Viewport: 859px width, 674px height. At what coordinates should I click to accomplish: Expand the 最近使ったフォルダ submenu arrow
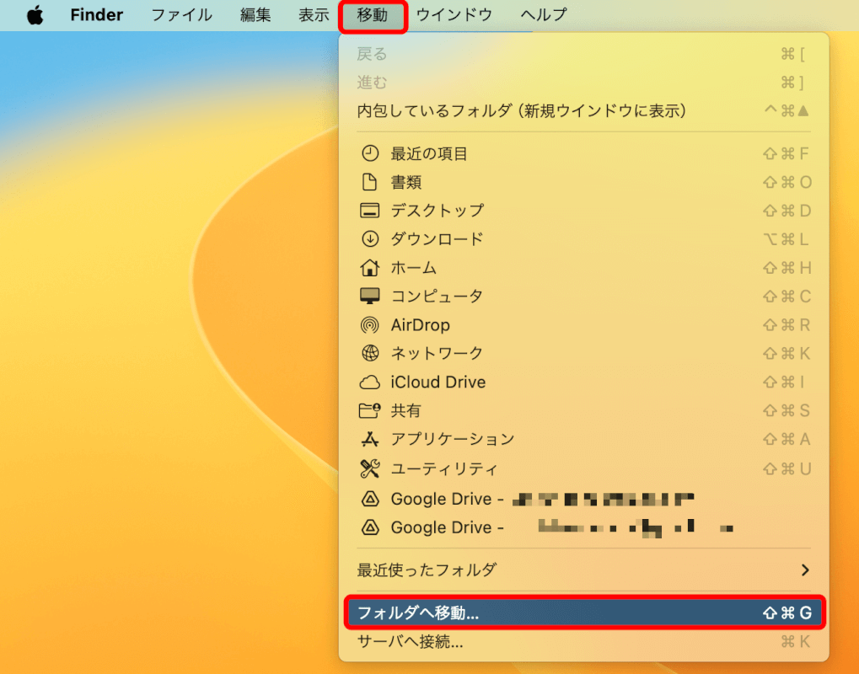pyautogui.click(x=804, y=570)
